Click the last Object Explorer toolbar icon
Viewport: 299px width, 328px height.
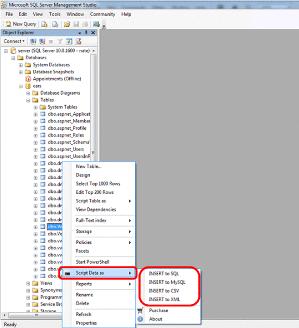click(78, 42)
